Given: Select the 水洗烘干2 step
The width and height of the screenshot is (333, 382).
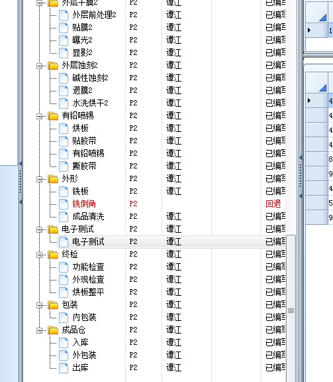Looking at the screenshot, I should pyautogui.click(x=90, y=103).
